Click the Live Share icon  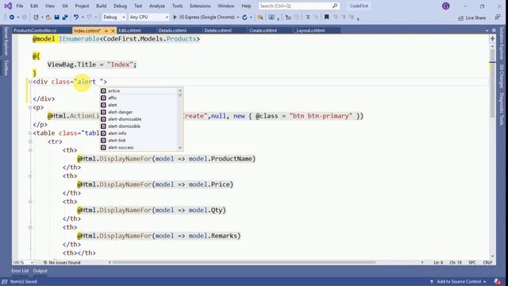[x=460, y=17]
